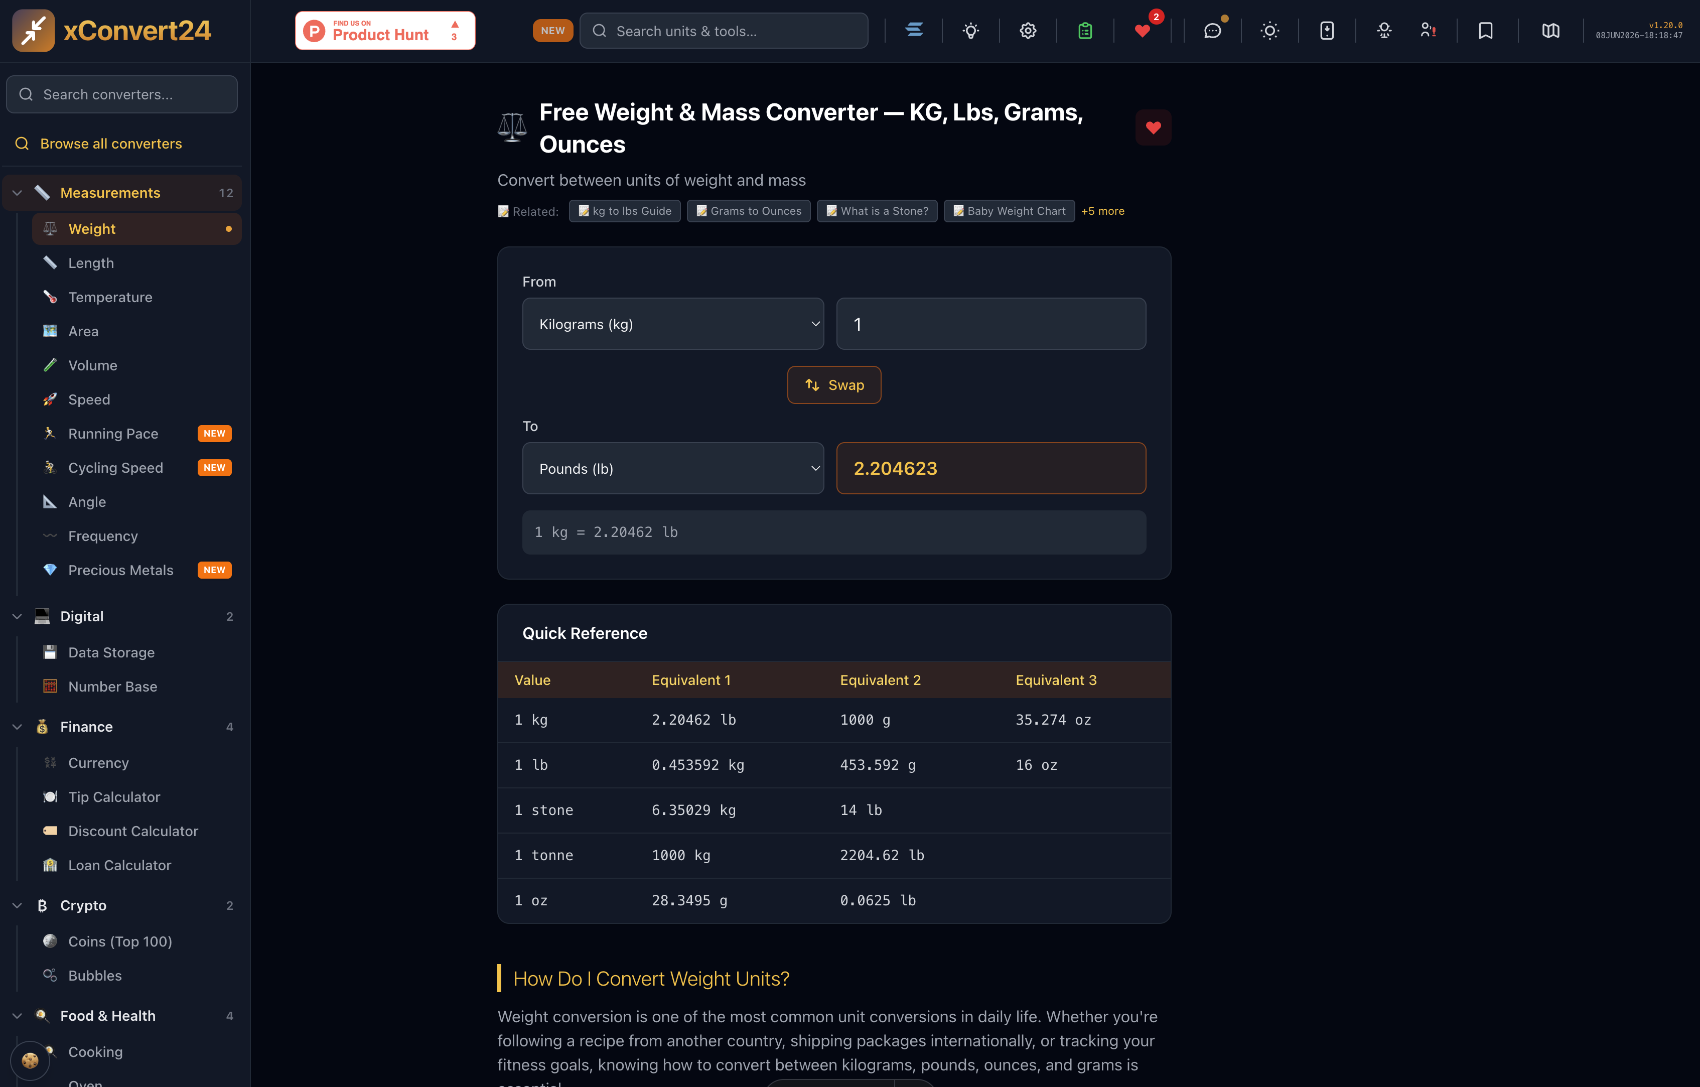
Task: Open the Discount Calculator
Action: [137, 831]
